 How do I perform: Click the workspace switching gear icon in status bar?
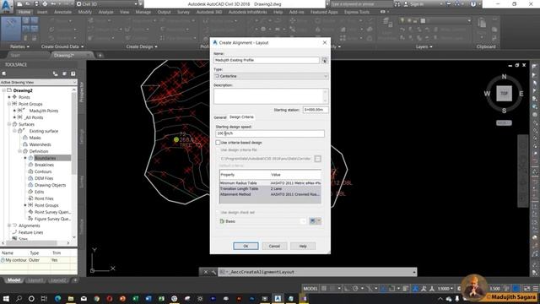[x=459, y=289]
